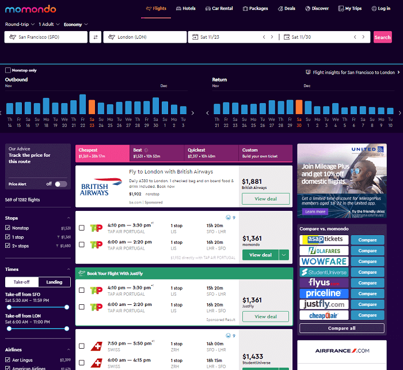Click the plane icon in London field

pos(112,37)
